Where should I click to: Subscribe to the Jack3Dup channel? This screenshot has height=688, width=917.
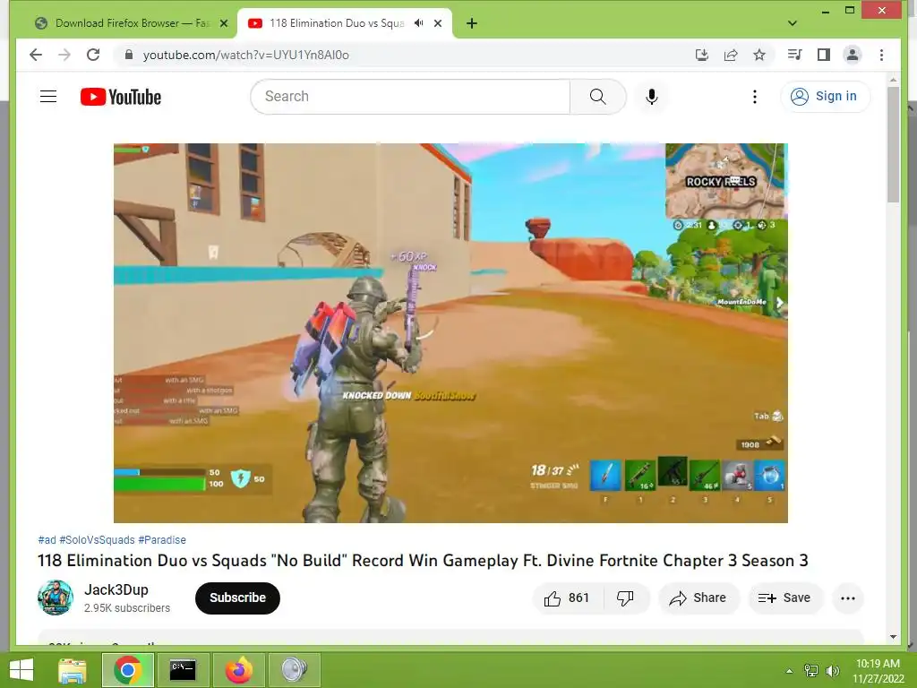237,598
